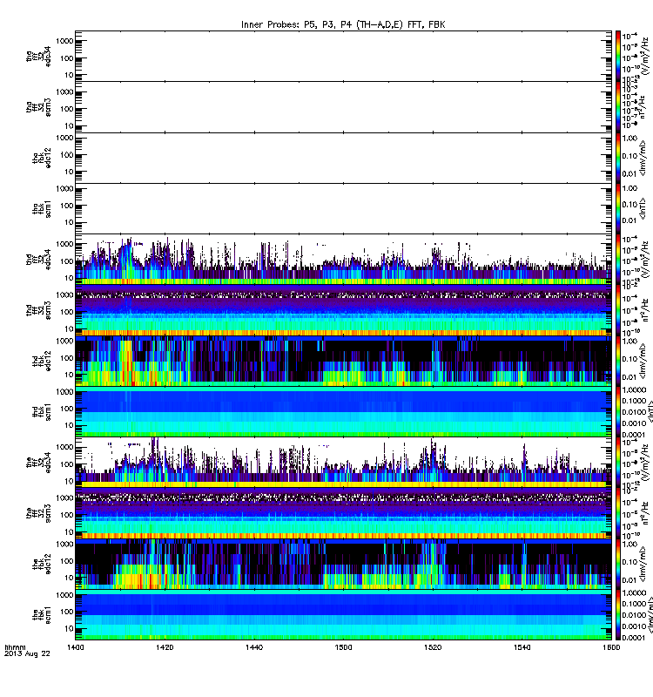Select the 'tha fff 32 edc34' panel label
The height and width of the screenshot is (697, 653).
(38, 56)
